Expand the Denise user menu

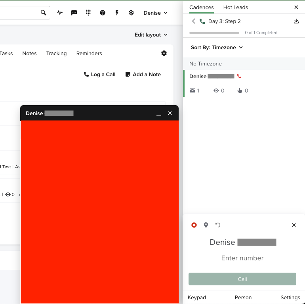click(x=155, y=13)
